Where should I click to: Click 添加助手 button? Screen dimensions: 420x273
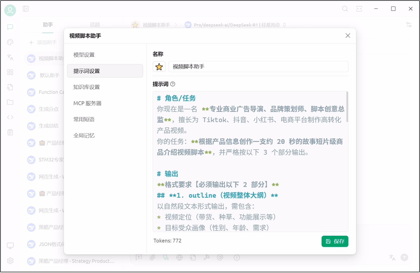coord(43,43)
